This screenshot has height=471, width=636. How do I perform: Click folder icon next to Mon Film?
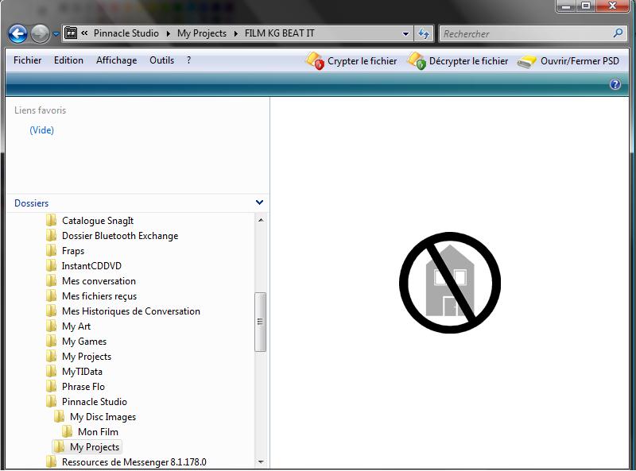[x=68, y=431]
